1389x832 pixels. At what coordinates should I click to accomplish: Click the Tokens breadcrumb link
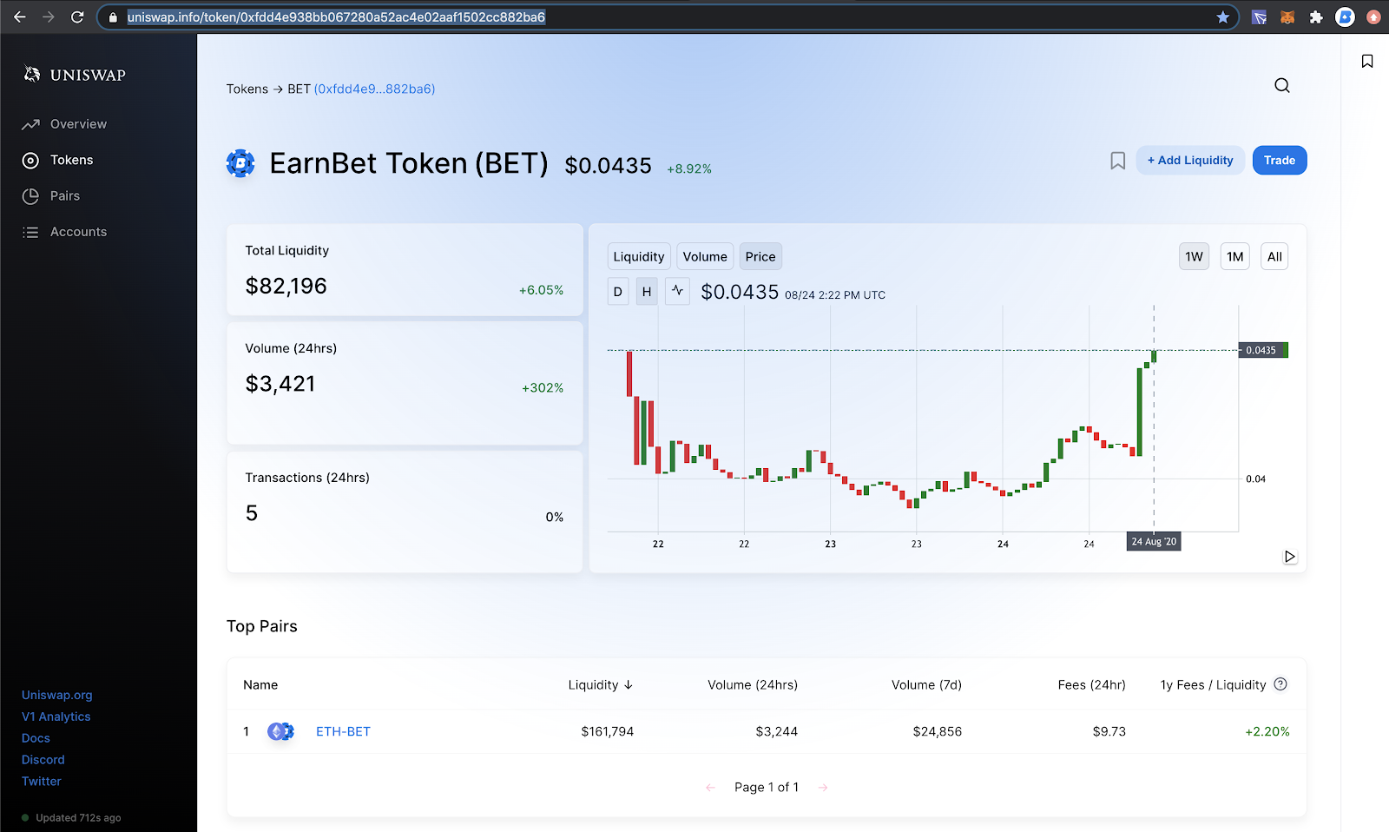pos(247,89)
